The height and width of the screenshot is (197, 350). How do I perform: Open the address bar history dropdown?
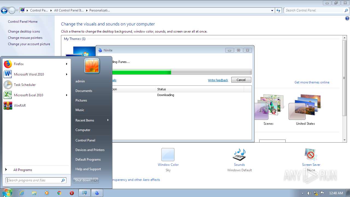click(x=272, y=10)
